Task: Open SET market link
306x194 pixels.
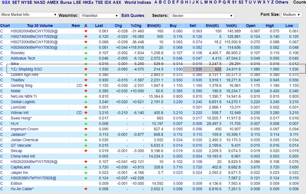Action: click(x=16, y=2)
